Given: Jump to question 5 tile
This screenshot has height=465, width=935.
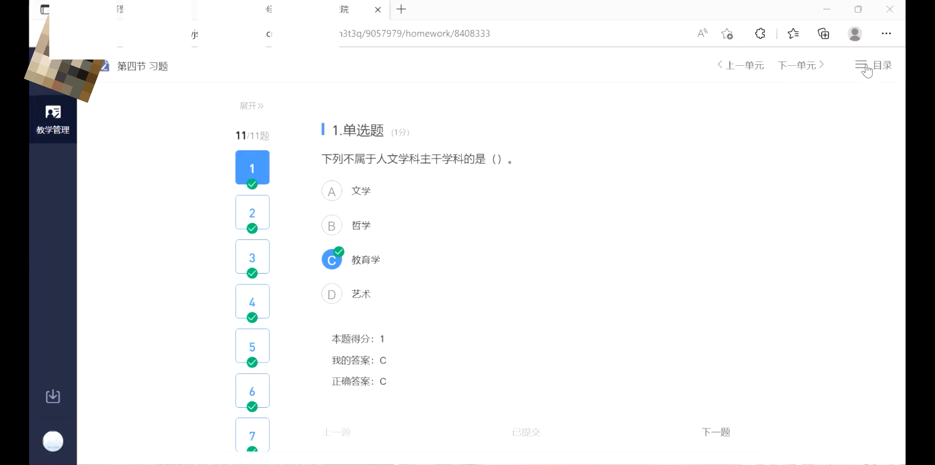Looking at the screenshot, I should coord(252,346).
